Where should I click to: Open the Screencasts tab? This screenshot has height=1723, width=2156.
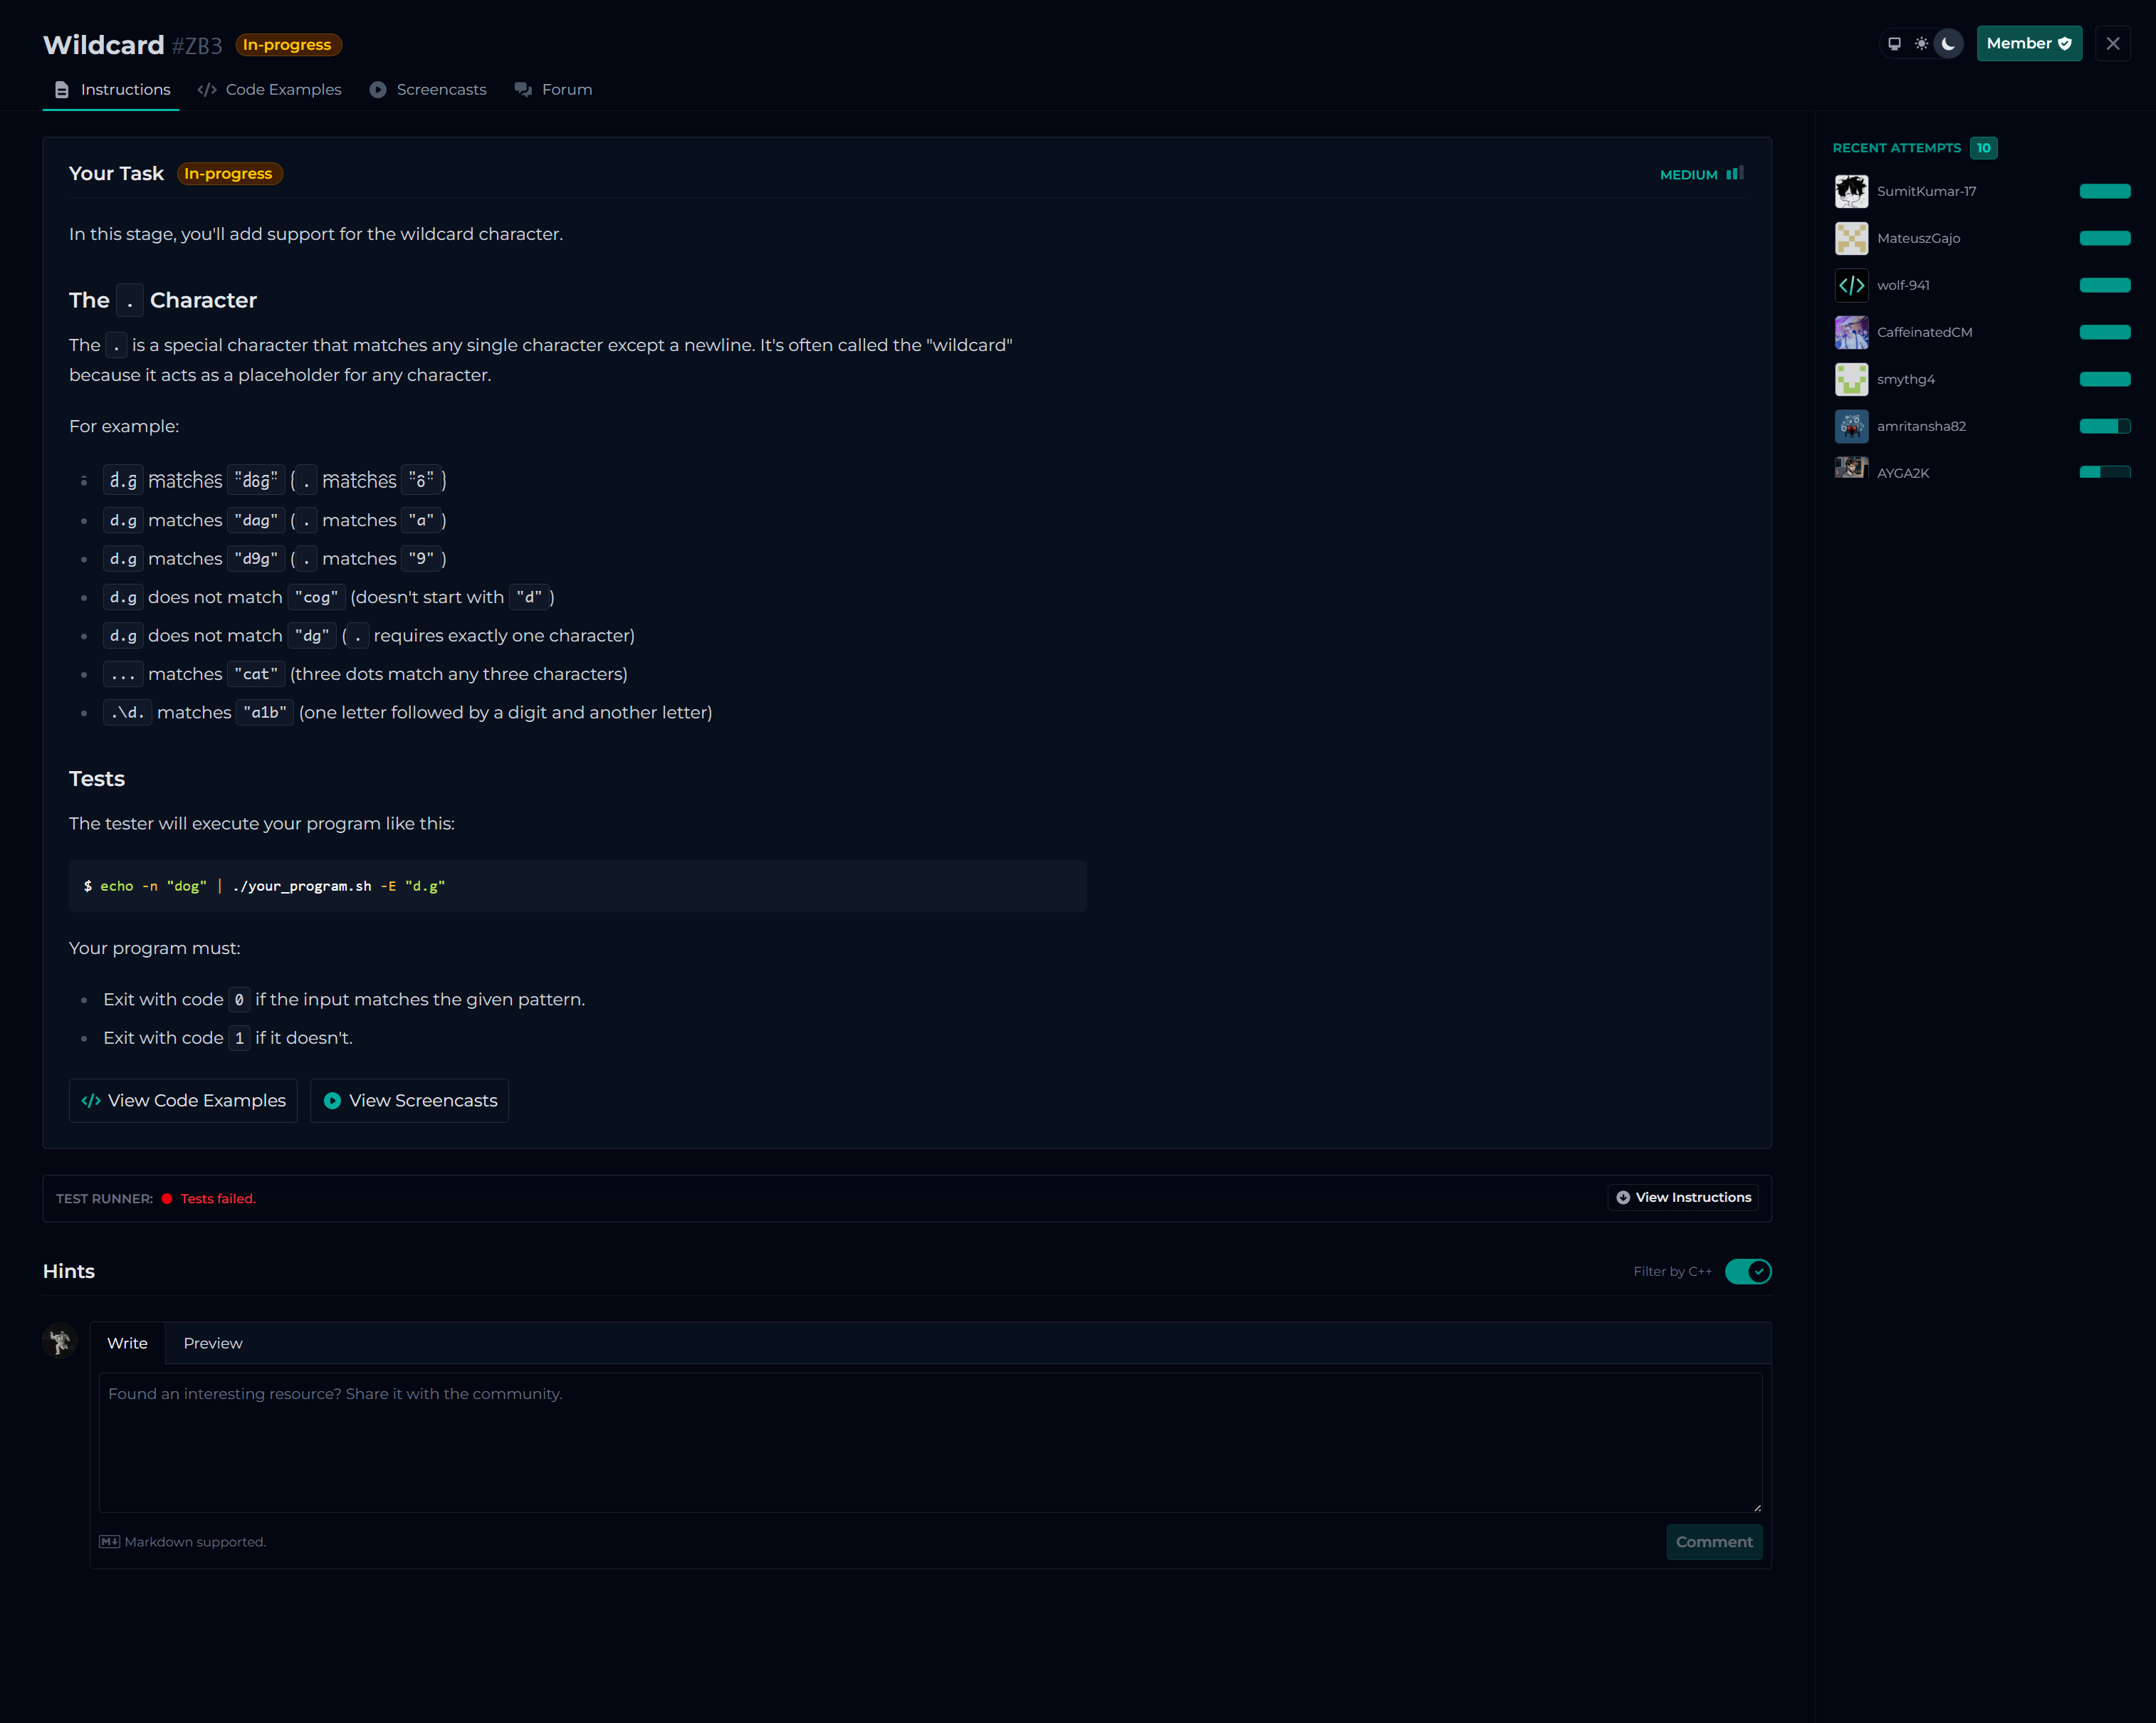(428, 90)
